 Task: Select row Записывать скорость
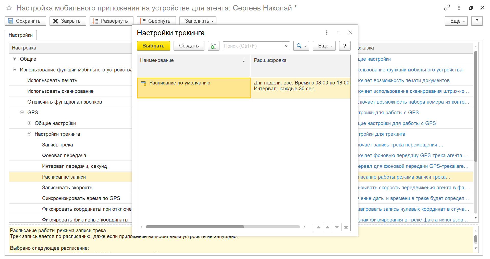[70, 188]
